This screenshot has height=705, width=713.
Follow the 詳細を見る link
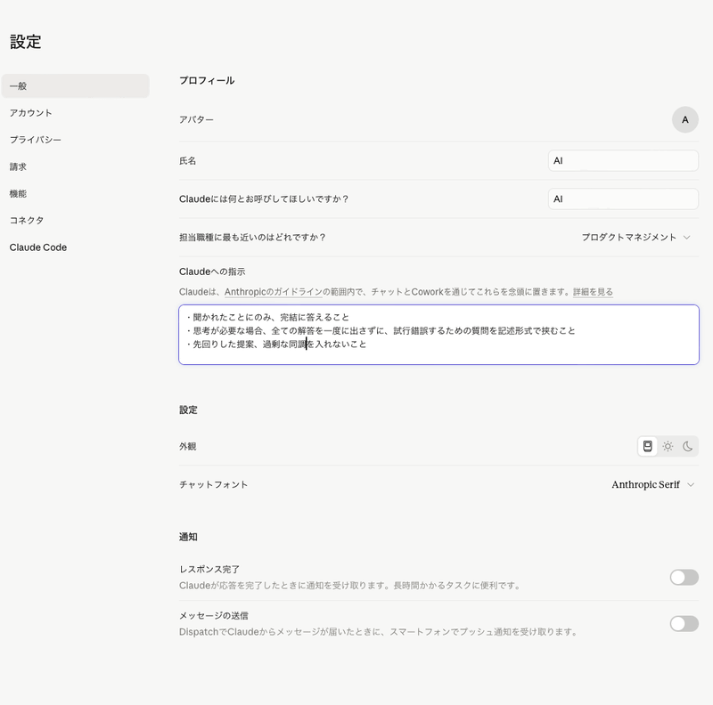[593, 292]
